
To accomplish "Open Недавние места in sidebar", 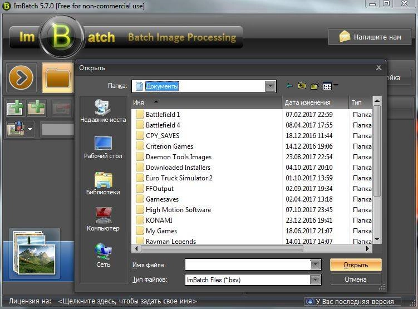I will click(103, 111).
